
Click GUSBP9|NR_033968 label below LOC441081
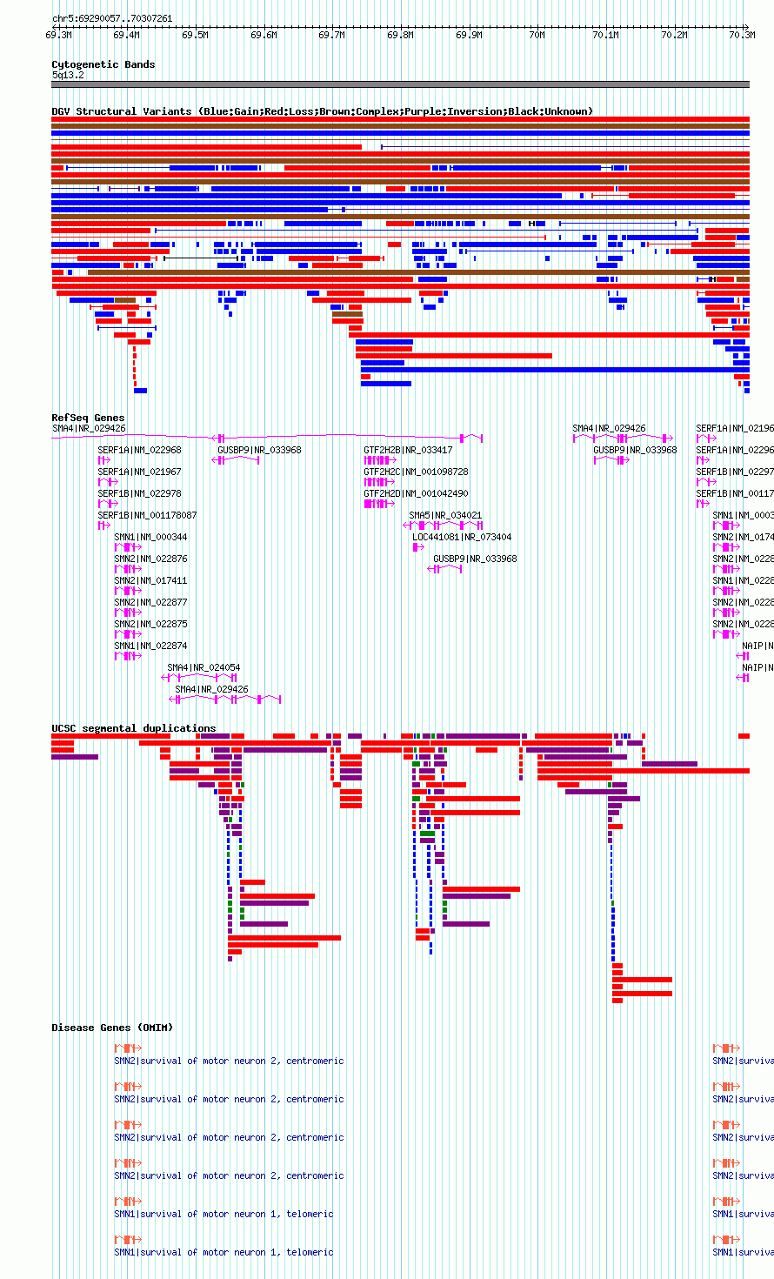[475, 559]
